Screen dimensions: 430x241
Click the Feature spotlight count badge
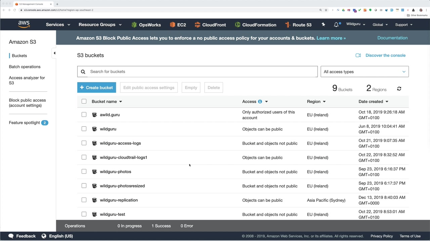(x=45, y=123)
